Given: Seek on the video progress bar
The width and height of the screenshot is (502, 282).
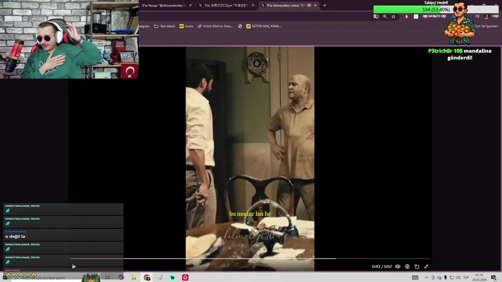Looking at the screenshot, I should coord(250,258).
